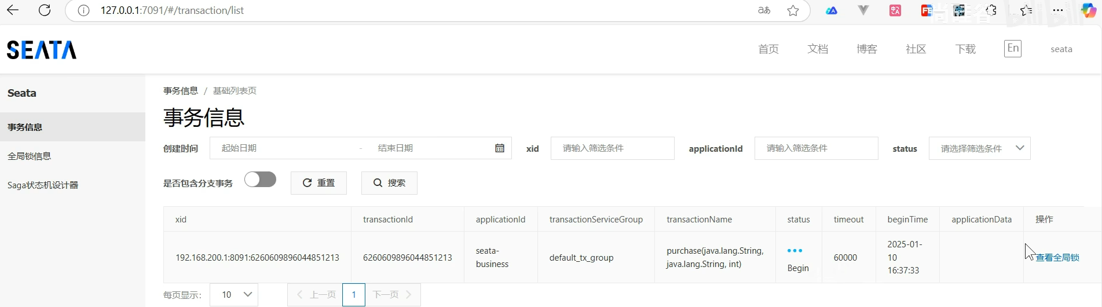The height and width of the screenshot is (307, 1102).
Task: Click the purchase(java.lang.String…) transaction name cell
Action: pos(715,257)
